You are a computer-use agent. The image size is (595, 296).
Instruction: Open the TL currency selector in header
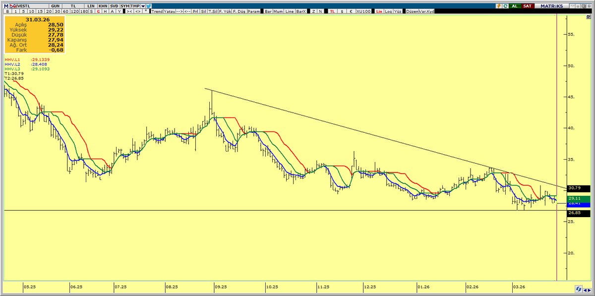coord(73,5)
